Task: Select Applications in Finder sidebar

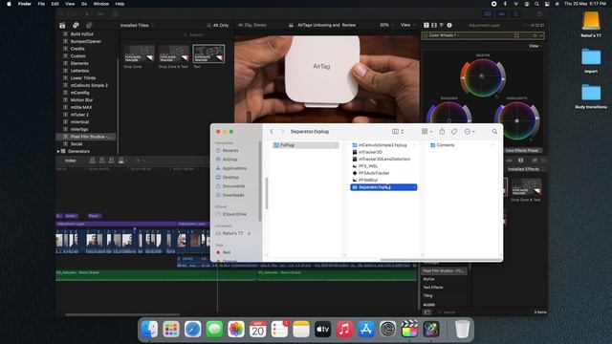Action: tap(234, 168)
